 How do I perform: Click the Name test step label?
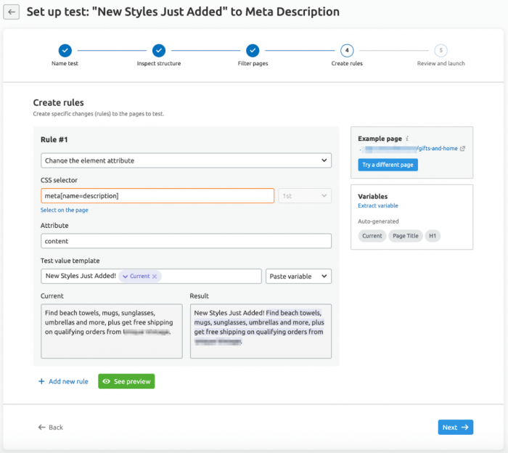point(65,63)
